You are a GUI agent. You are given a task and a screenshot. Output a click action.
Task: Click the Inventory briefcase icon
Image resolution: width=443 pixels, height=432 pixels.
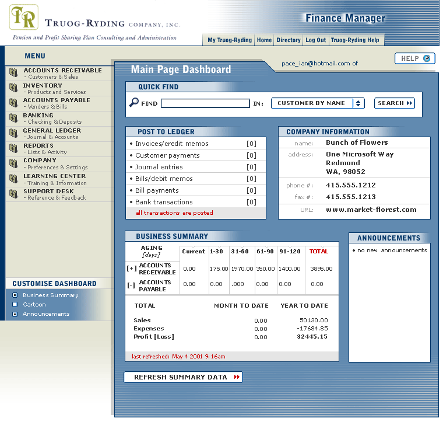point(13,88)
